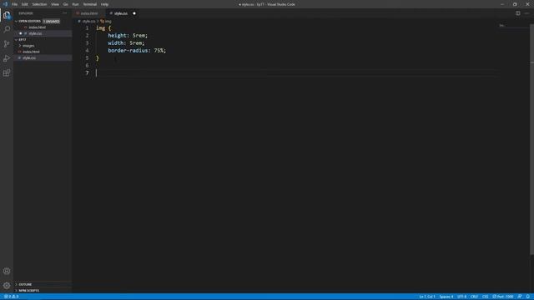Click the UTF-8 encoding indicator

461,297
